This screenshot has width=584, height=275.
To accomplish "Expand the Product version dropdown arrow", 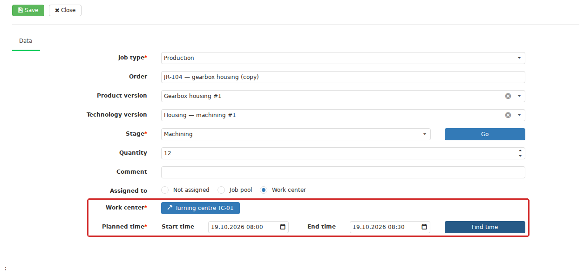I will pos(519,96).
